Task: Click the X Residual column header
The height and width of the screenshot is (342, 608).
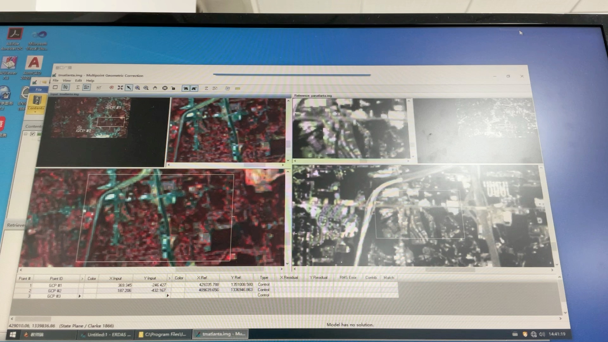Action: click(x=289, y=277)
